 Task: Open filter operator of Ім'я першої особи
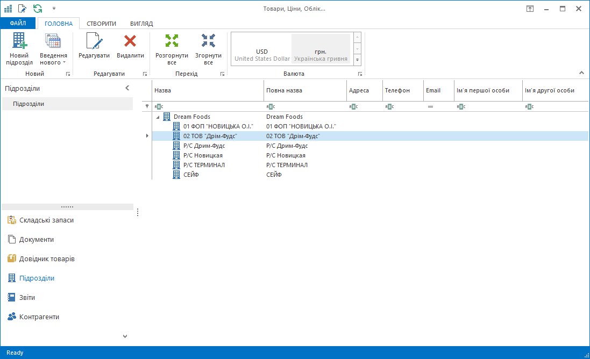[461, 107]
